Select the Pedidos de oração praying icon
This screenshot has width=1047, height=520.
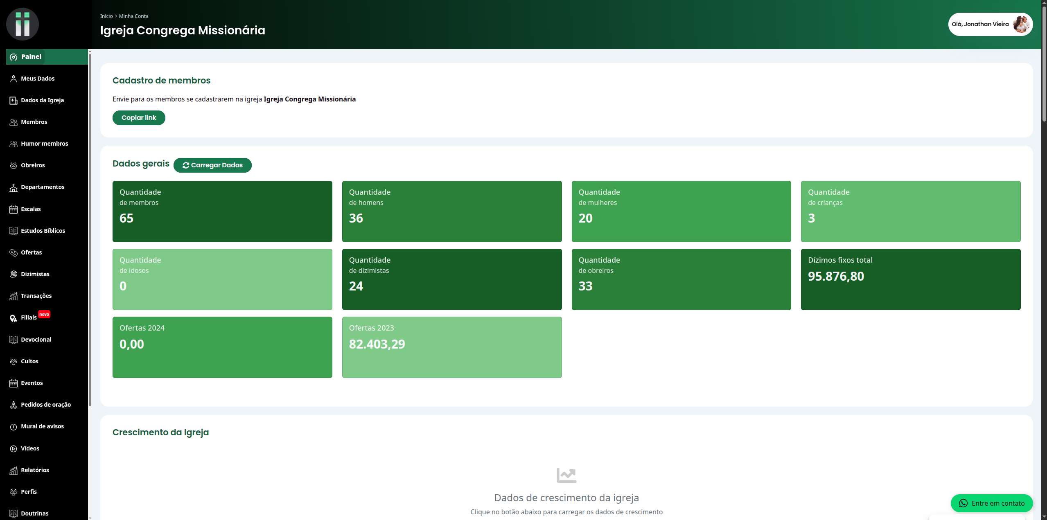[14, 405]
